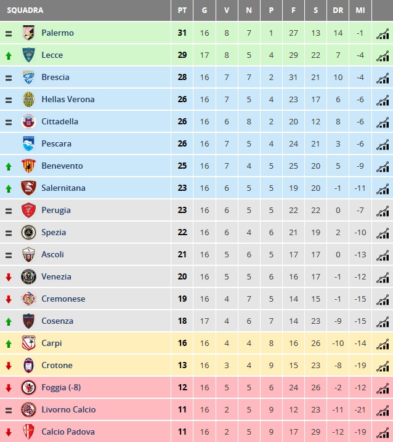This screenshot has width=393, height=442.
Task: Open the Salernitana team page link
Action: coord(63,188)
